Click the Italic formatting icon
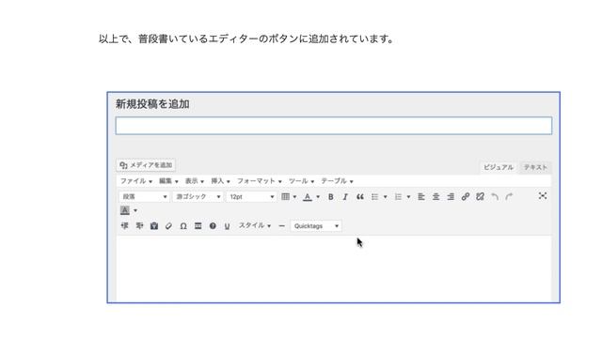 coord(345,197)
